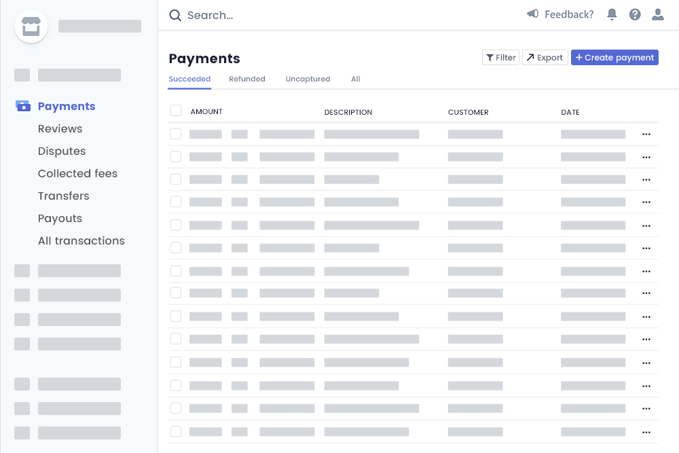Click the search magnifier icon

point(175,14)
